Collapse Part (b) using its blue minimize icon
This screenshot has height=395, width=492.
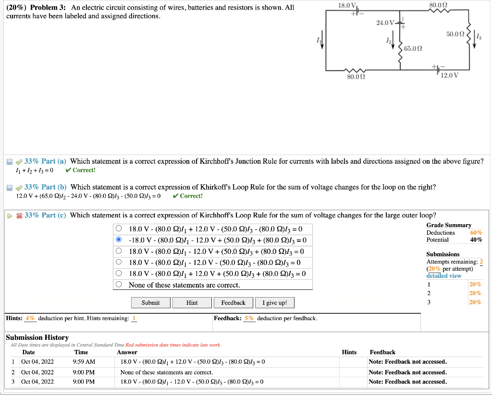(x=9, y=187)
